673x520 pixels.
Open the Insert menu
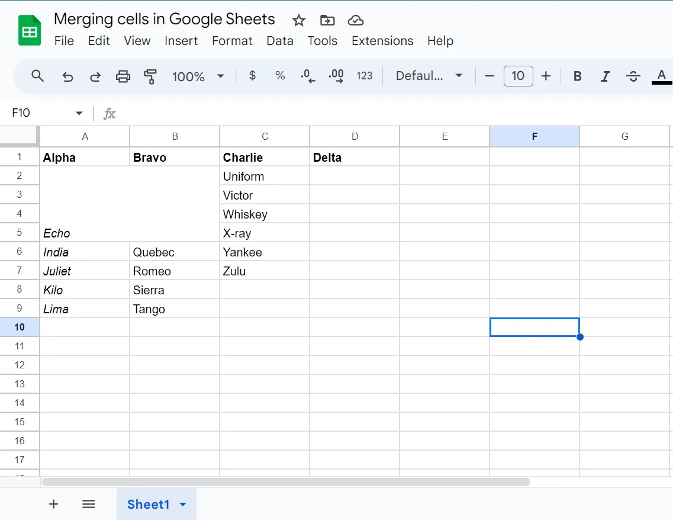point(181,41)
